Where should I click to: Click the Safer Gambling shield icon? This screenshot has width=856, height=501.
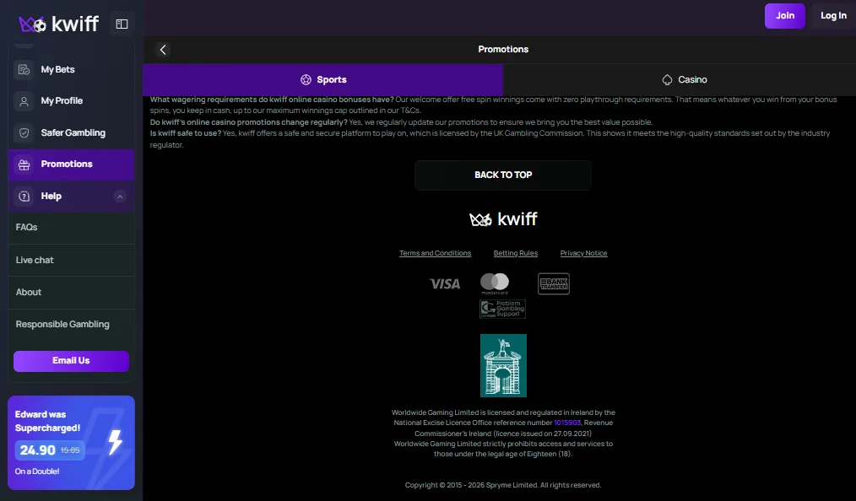24,133
